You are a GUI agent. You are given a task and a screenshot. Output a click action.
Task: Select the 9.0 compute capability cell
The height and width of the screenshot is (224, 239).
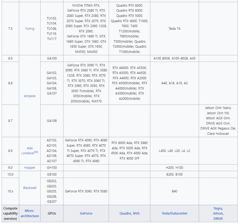tap(10, 168)
